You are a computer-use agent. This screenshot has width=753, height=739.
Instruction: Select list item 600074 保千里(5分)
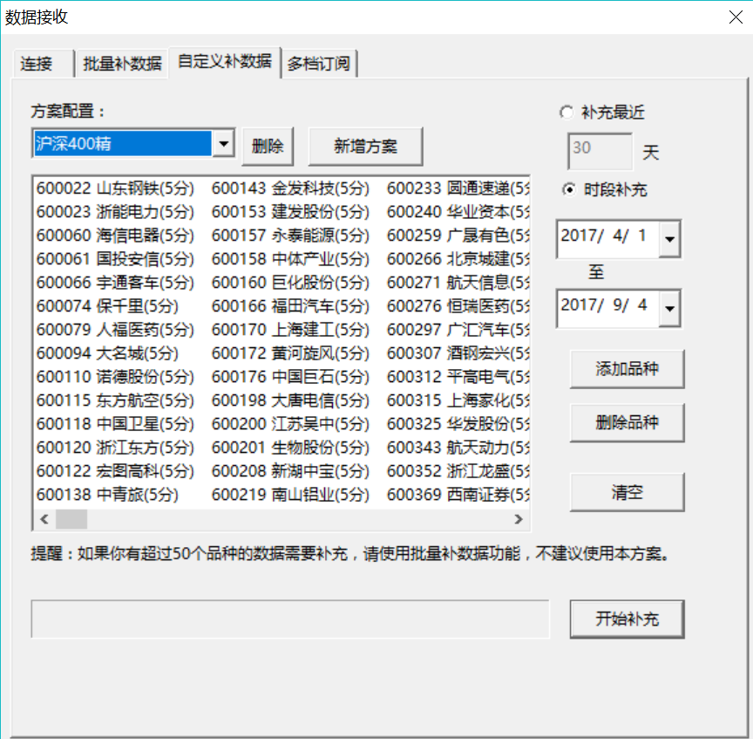coord(107,305)
